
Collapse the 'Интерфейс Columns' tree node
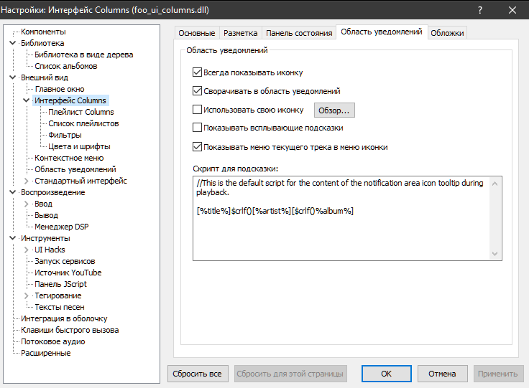point(27,100)
